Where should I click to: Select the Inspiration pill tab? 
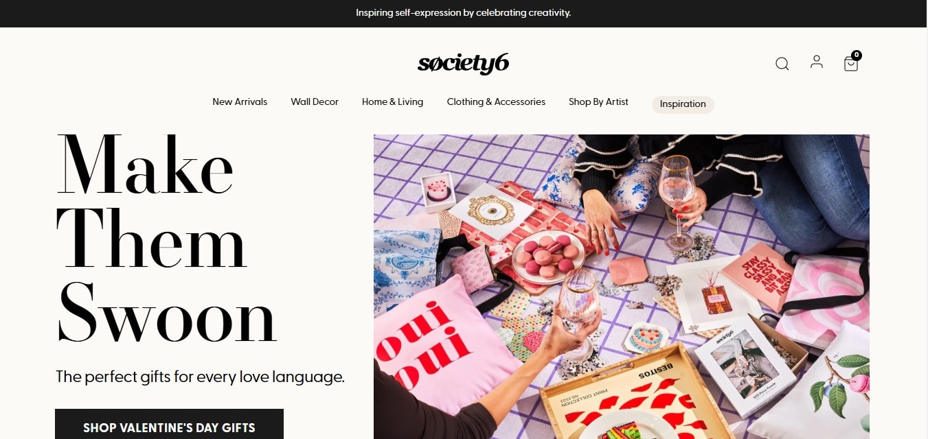(683, 104)
